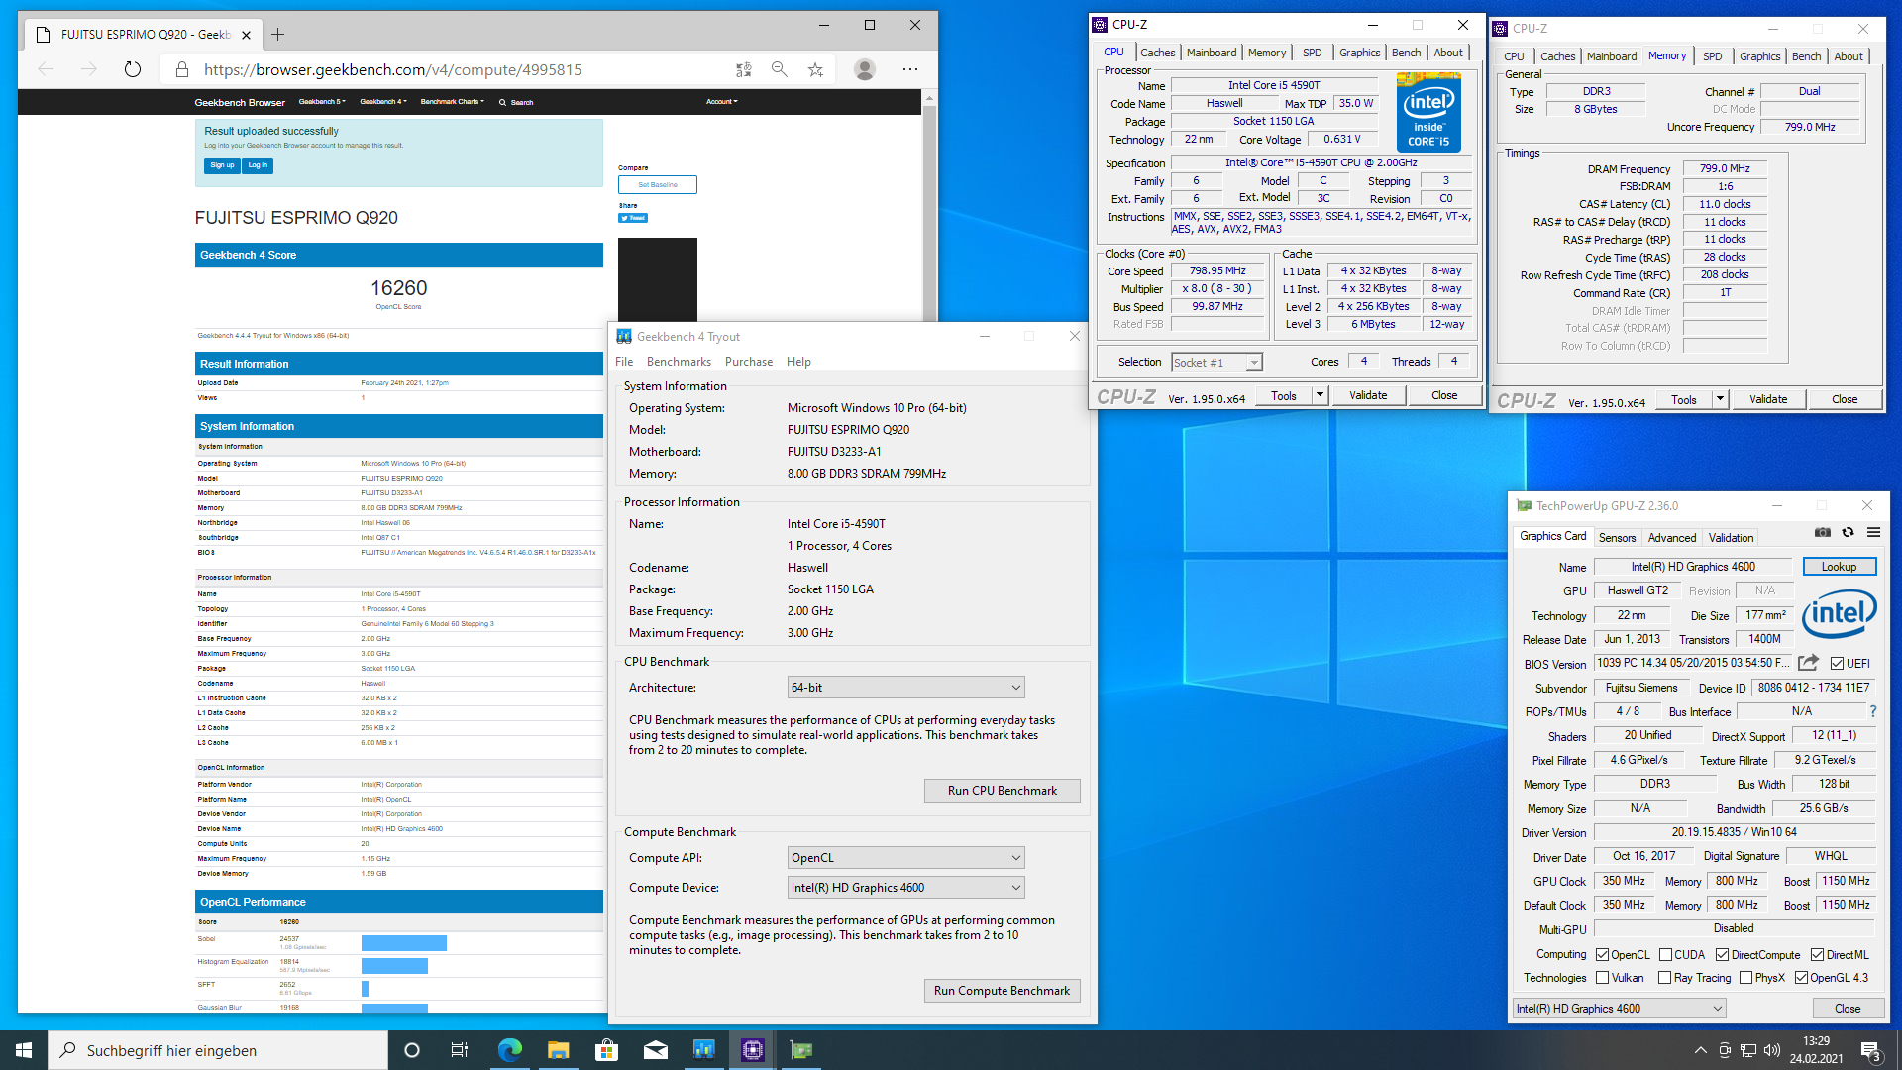Open File Explorer from taskbar
The width and height of the screenshot is (1902, 1070).
[x=558, y=1050]
